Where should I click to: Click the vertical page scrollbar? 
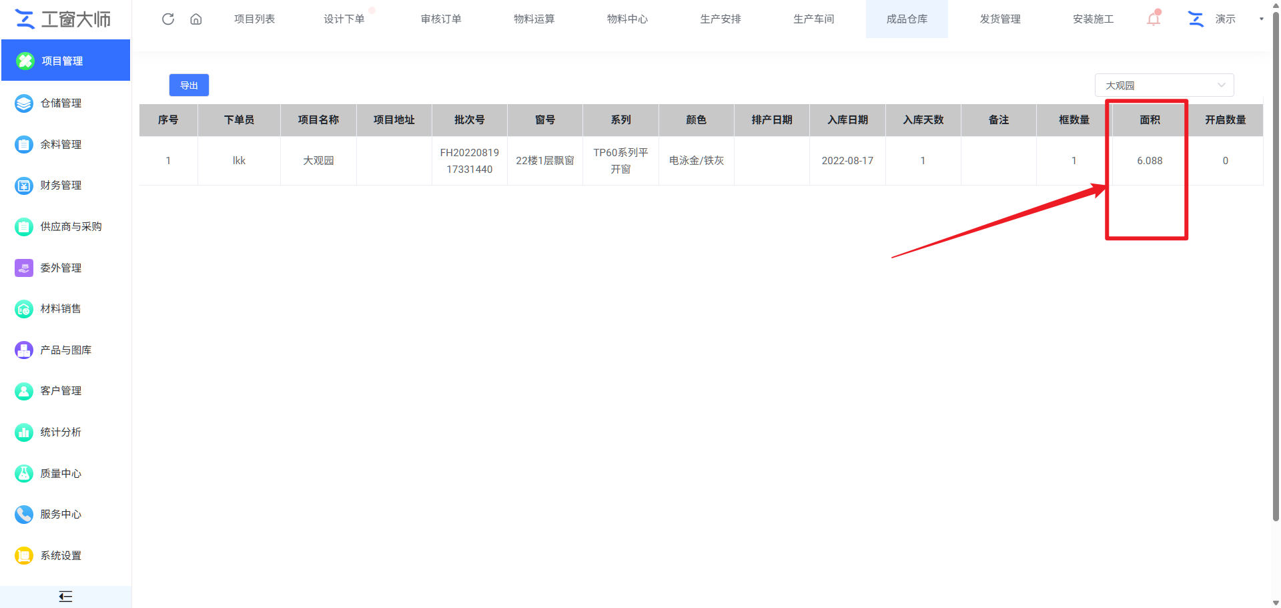[1276, 267]
